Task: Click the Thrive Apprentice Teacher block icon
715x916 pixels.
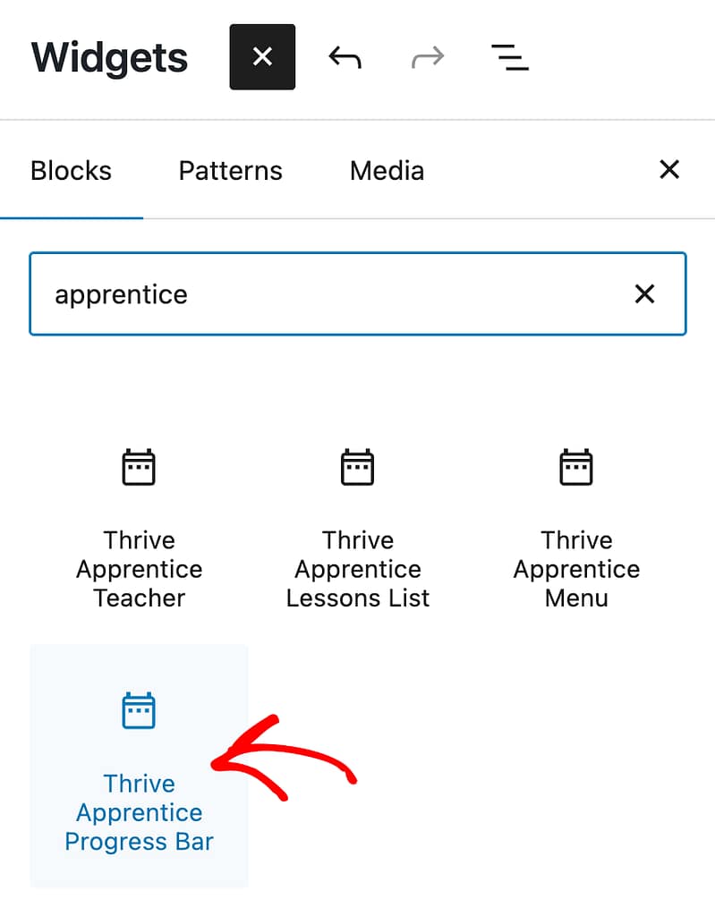Action: coord(139,468)
